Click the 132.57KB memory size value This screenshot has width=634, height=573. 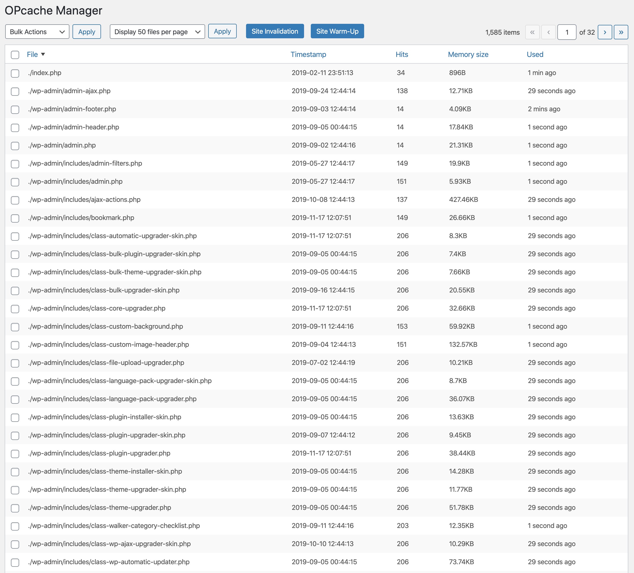463,344
